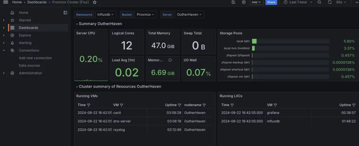Expand the Administration sidebar section arrow

coord(4,73)
